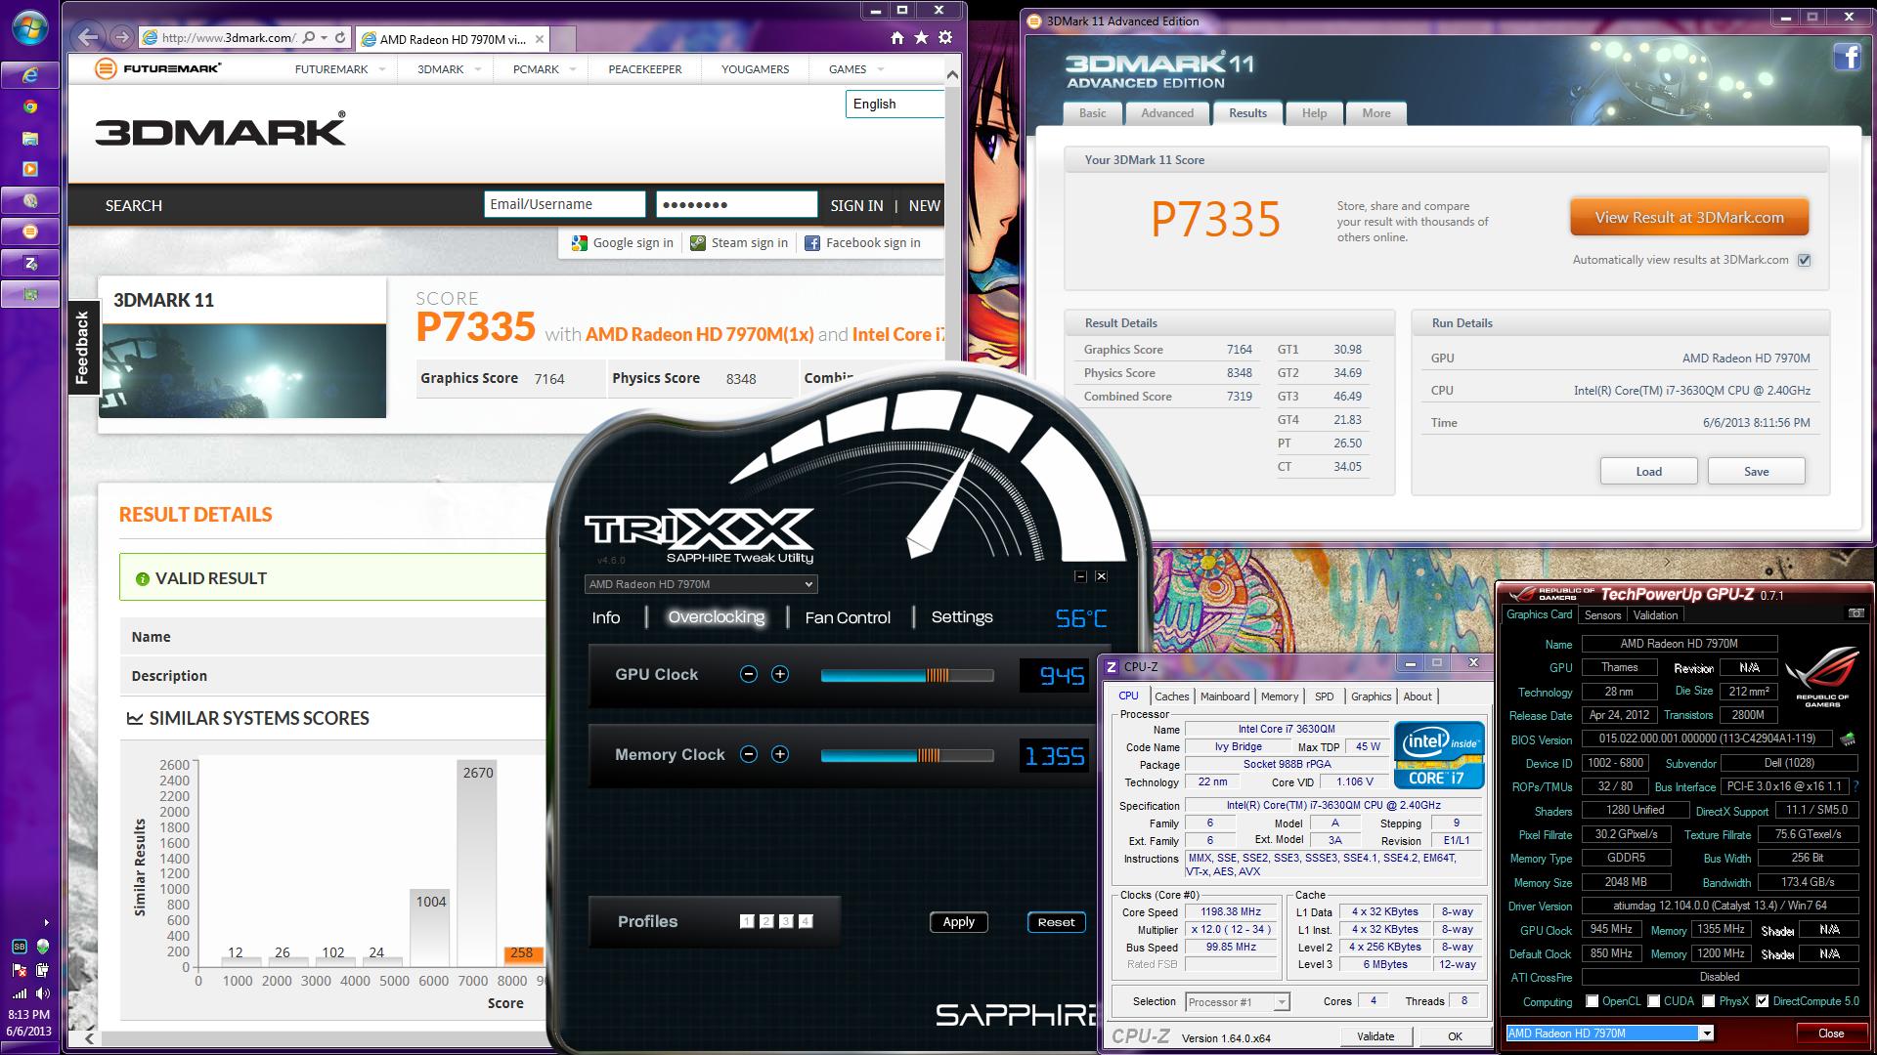Enable the OpenCL checkbox in GPU-Z
1877x1055 pixels.
(x=1593, y=1001)
